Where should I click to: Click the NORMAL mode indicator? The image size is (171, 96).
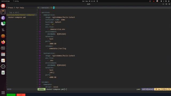(x=42, y=89)
